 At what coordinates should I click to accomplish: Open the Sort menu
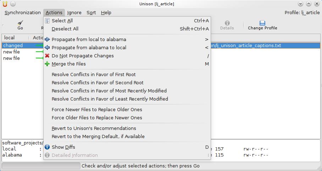pyautogui.click(x=91, y=12)
